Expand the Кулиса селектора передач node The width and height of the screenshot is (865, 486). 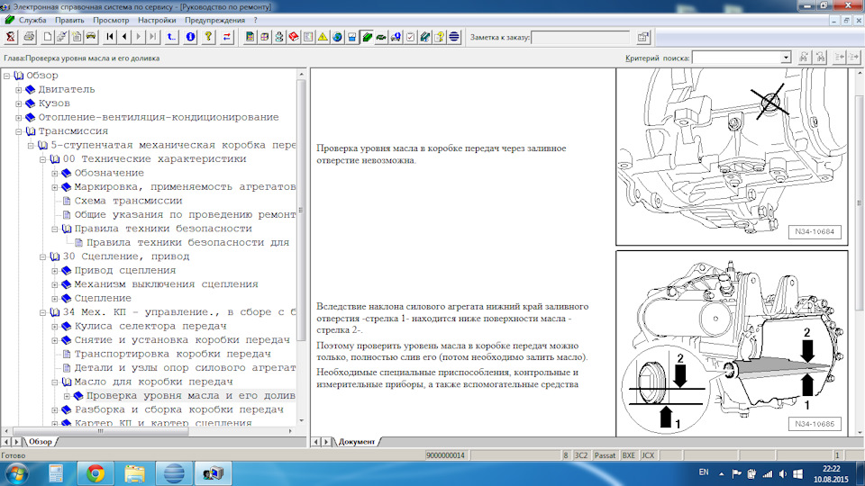[55, 326]
